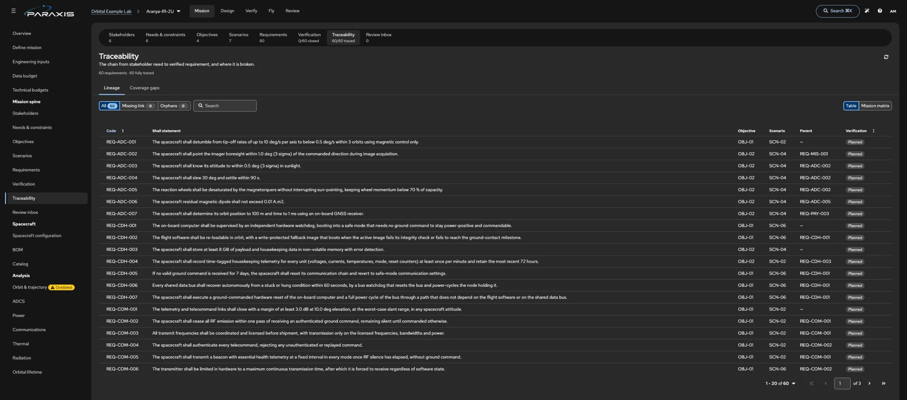Show All 60 requirements filter
The height and width of the screenshot is (400, 907).
point(109,106)
